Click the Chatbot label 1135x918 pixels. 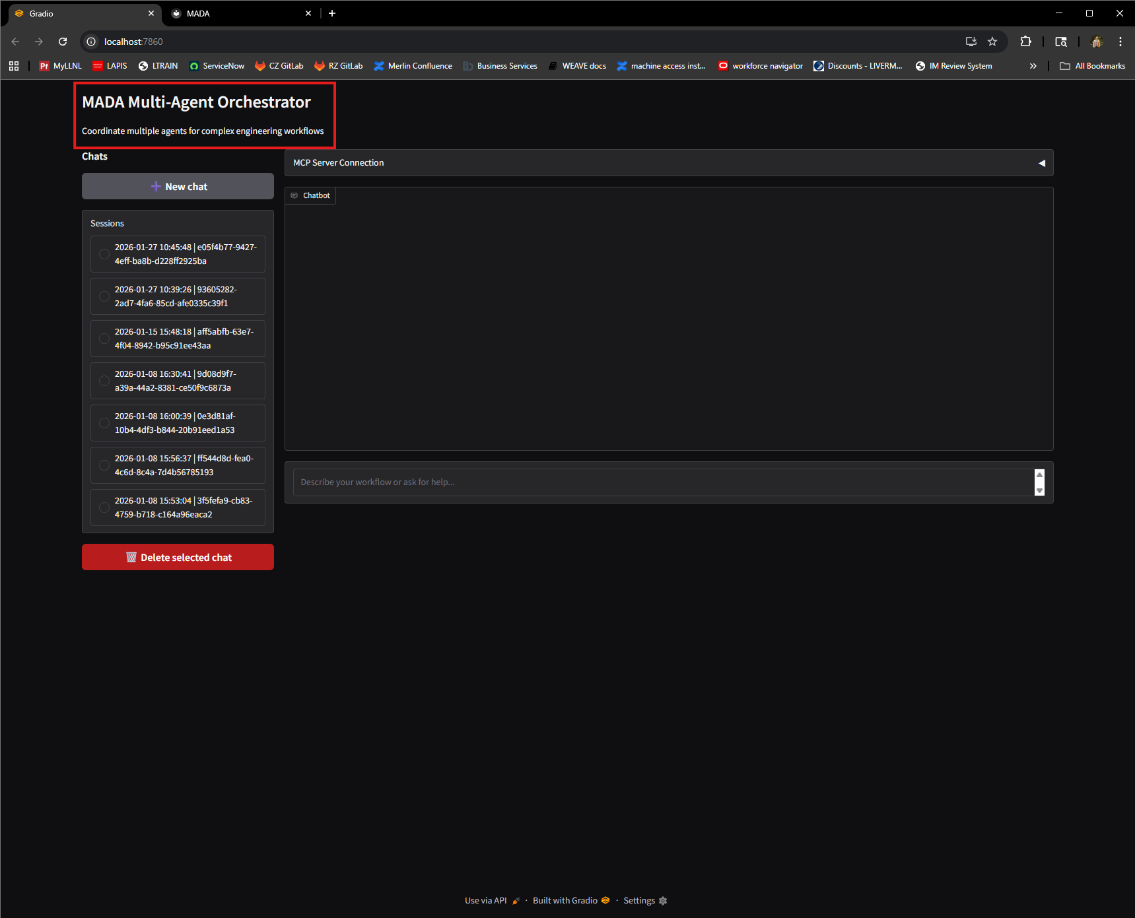click(x=310, y=195)
